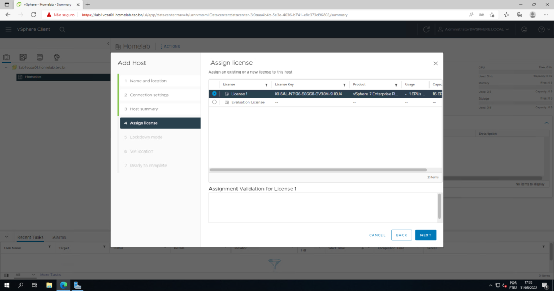Collapse the navigator sidebar panel

[x=108, y=44]
